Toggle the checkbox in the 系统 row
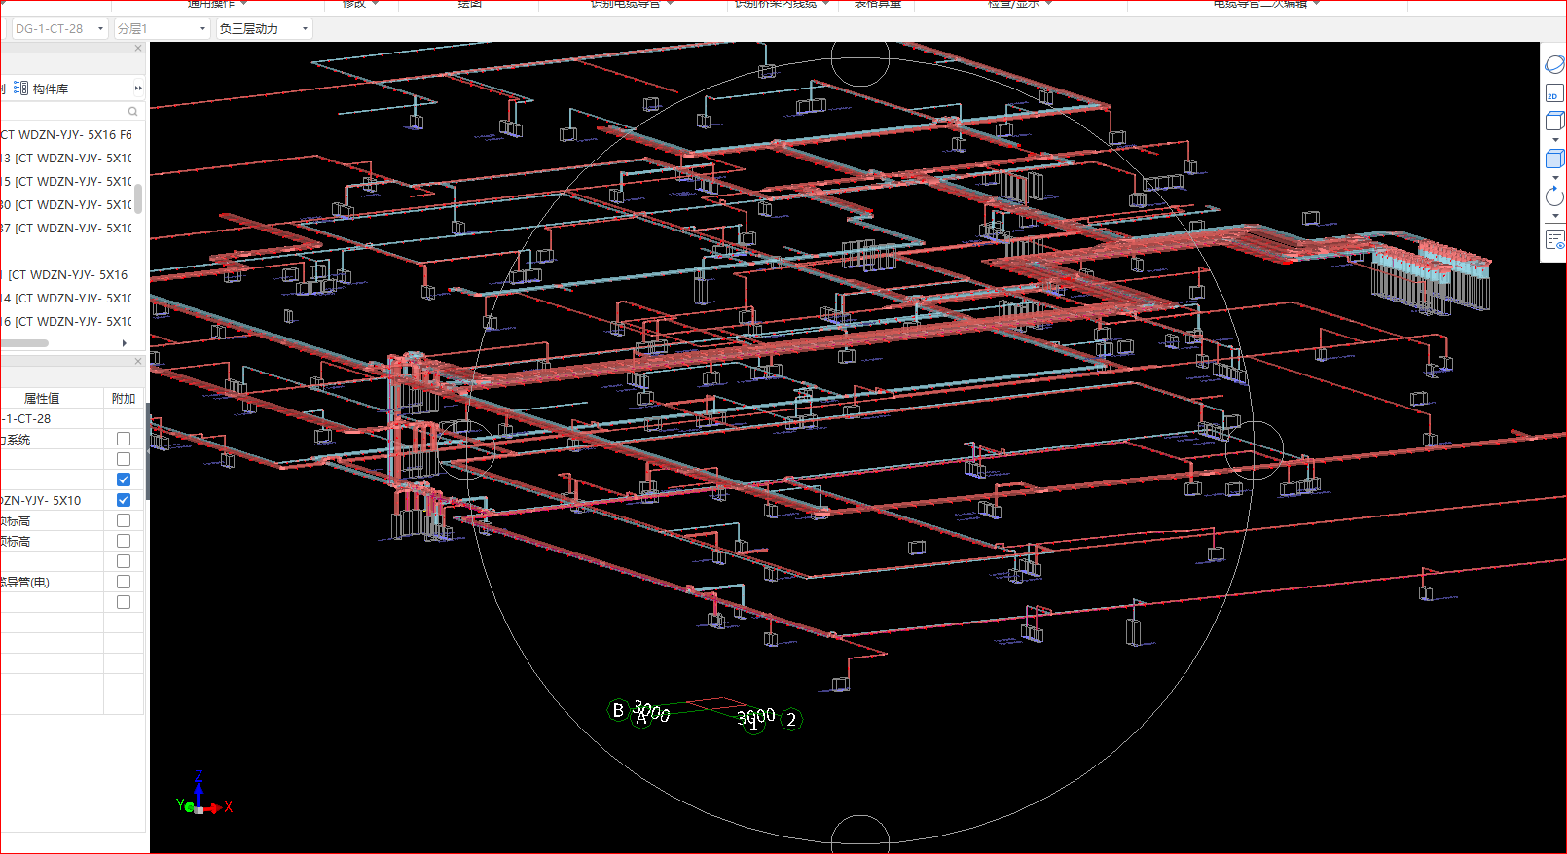Screen dimensions: 1567x854 click(124, 439)
